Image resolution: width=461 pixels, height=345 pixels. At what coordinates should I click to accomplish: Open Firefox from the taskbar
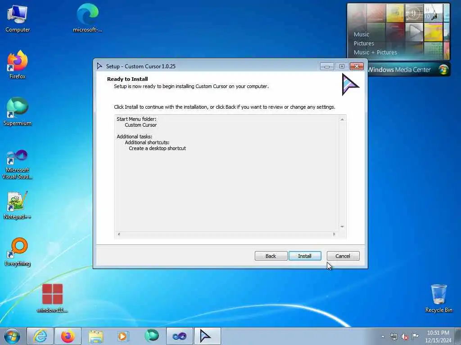[68, 336]
